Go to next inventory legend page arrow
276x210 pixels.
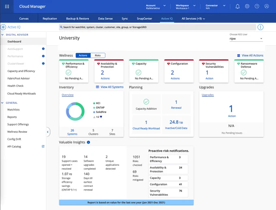(101, 117)
